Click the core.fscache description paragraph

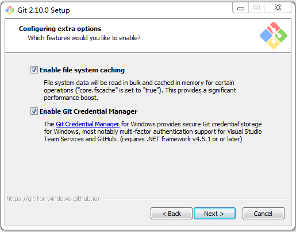coord(140,90)
